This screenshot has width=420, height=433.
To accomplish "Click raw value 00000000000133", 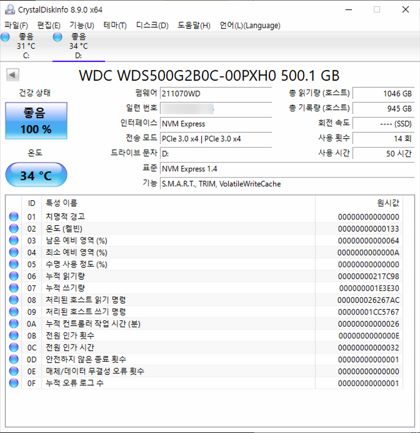I will coord(368,229).
